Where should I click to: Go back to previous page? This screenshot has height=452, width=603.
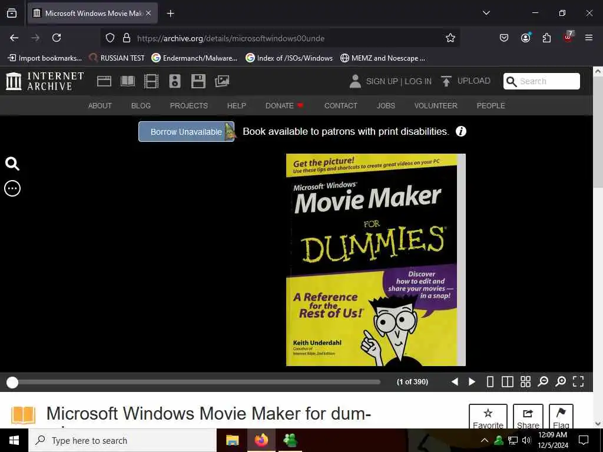point(14,38)
